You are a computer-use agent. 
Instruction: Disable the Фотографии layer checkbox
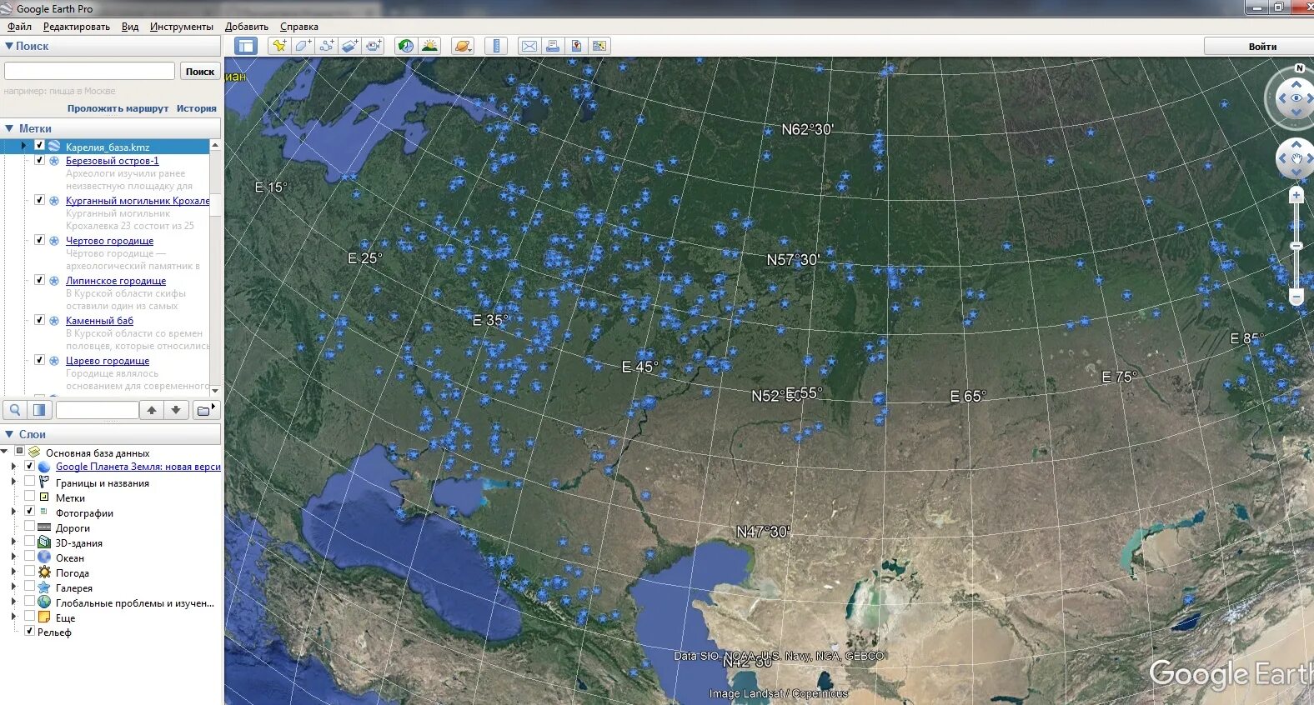(x=29, y=512)
